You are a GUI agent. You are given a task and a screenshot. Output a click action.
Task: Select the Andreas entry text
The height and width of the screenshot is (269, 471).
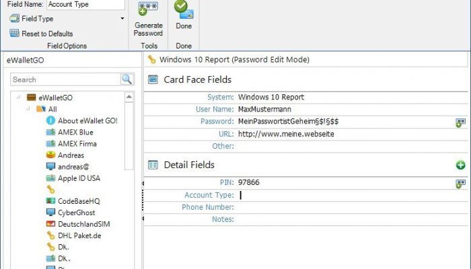(x=71, y=155)
